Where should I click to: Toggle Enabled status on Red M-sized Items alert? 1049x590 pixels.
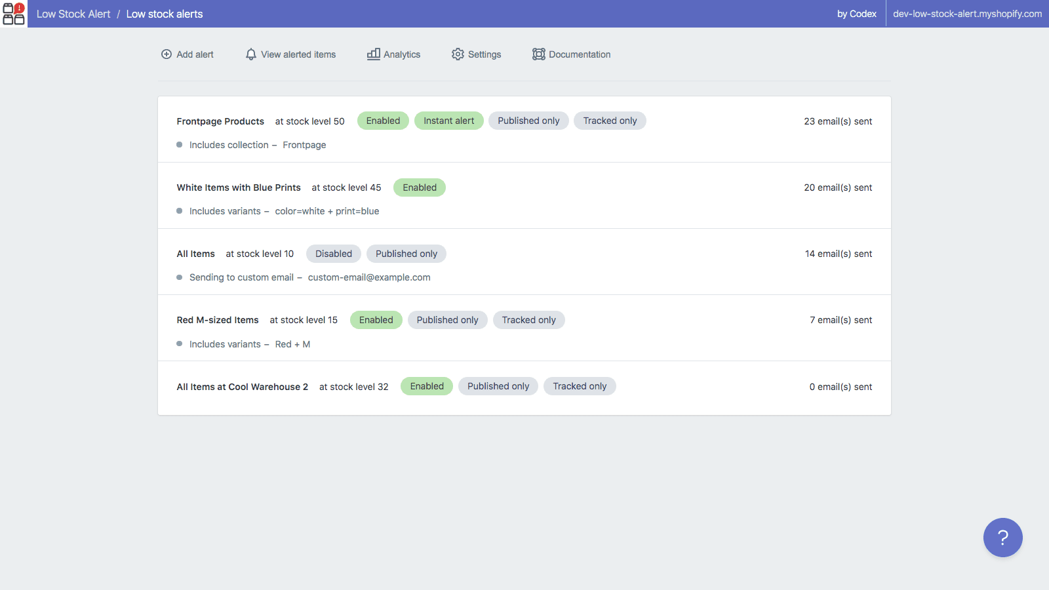376,320
